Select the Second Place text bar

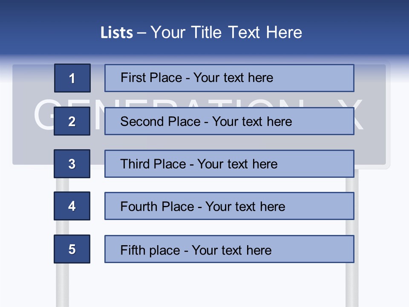(x=229, y=121)
